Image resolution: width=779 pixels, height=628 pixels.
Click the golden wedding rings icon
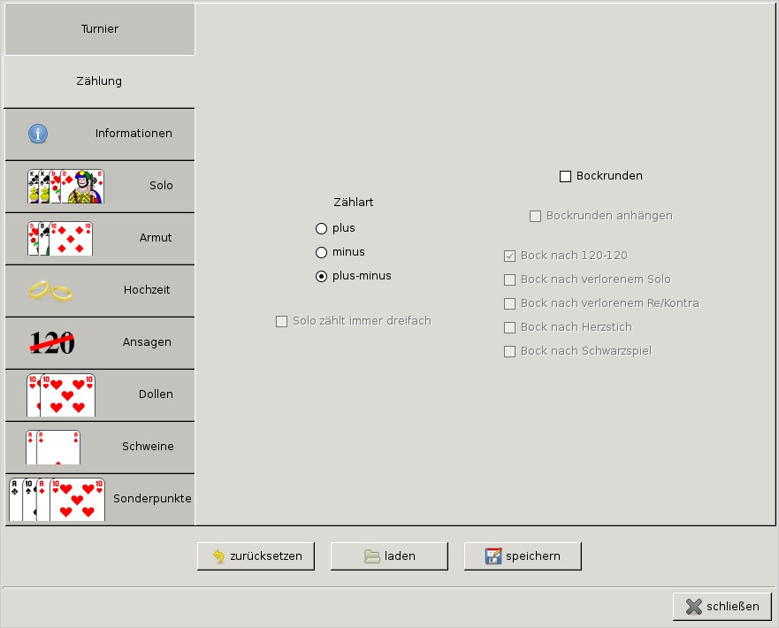(x=50, y=290)
